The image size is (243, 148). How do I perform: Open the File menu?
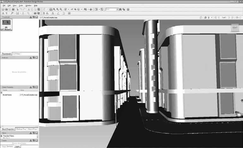pos(4,6)
